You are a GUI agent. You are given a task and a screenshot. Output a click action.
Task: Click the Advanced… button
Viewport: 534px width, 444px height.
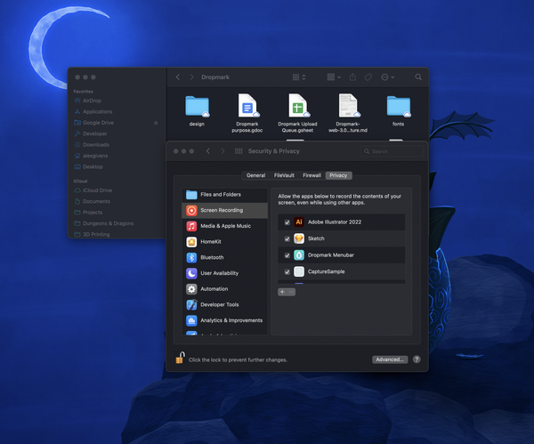[x=390, y=359]
